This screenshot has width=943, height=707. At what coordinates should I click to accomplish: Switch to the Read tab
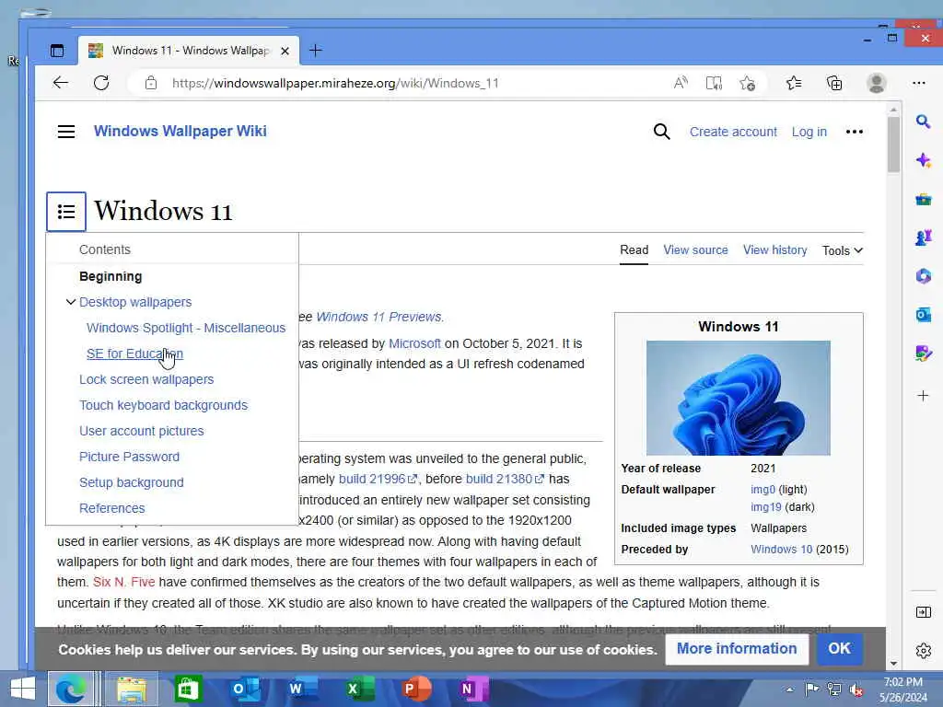pyautogui.click(x=634, y=250)
